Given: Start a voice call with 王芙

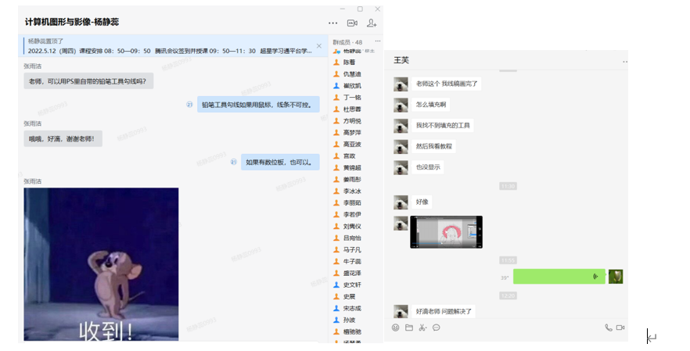Looking at the screenshot, I should (608, 328).
